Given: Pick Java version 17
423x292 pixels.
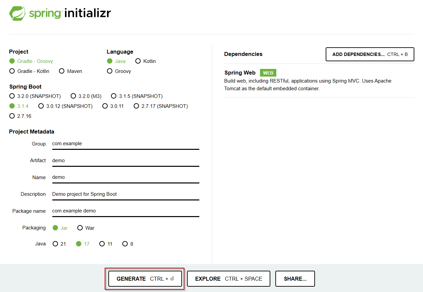Looking at the screenshot, I should [x=83, y=244].
